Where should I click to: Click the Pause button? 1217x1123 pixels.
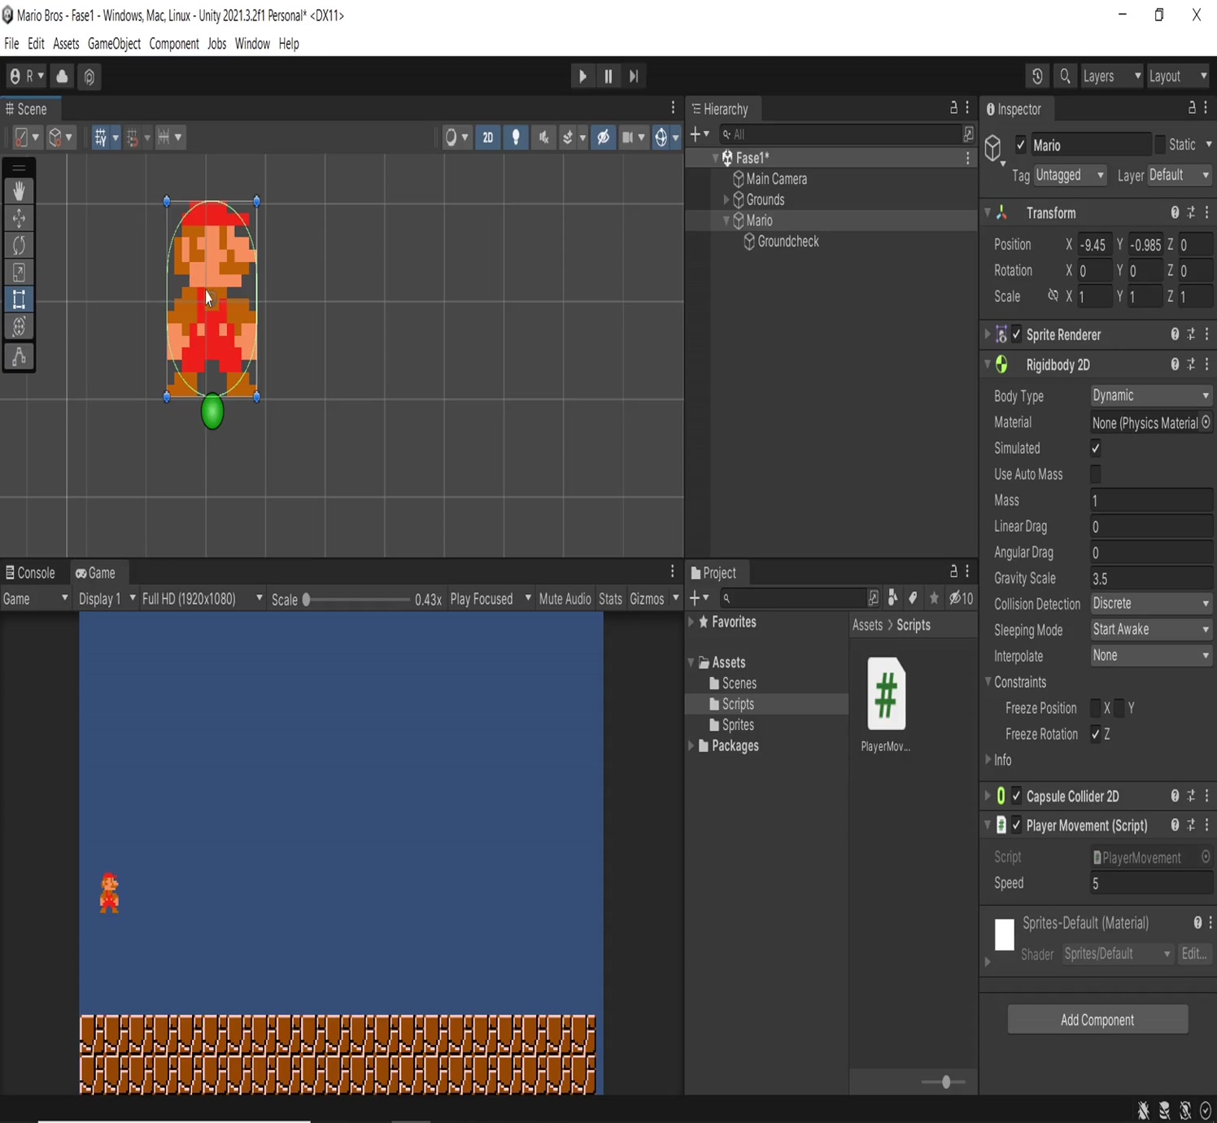pos(608,76)
